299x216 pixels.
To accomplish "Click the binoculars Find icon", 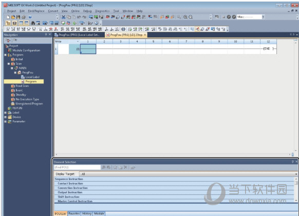I will [x=33, y=23].
